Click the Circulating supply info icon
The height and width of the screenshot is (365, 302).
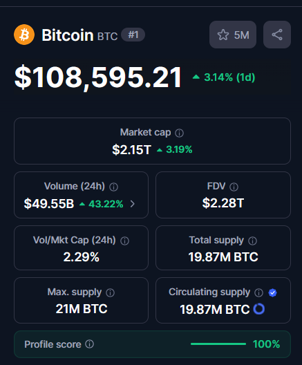tap(258, 293)
